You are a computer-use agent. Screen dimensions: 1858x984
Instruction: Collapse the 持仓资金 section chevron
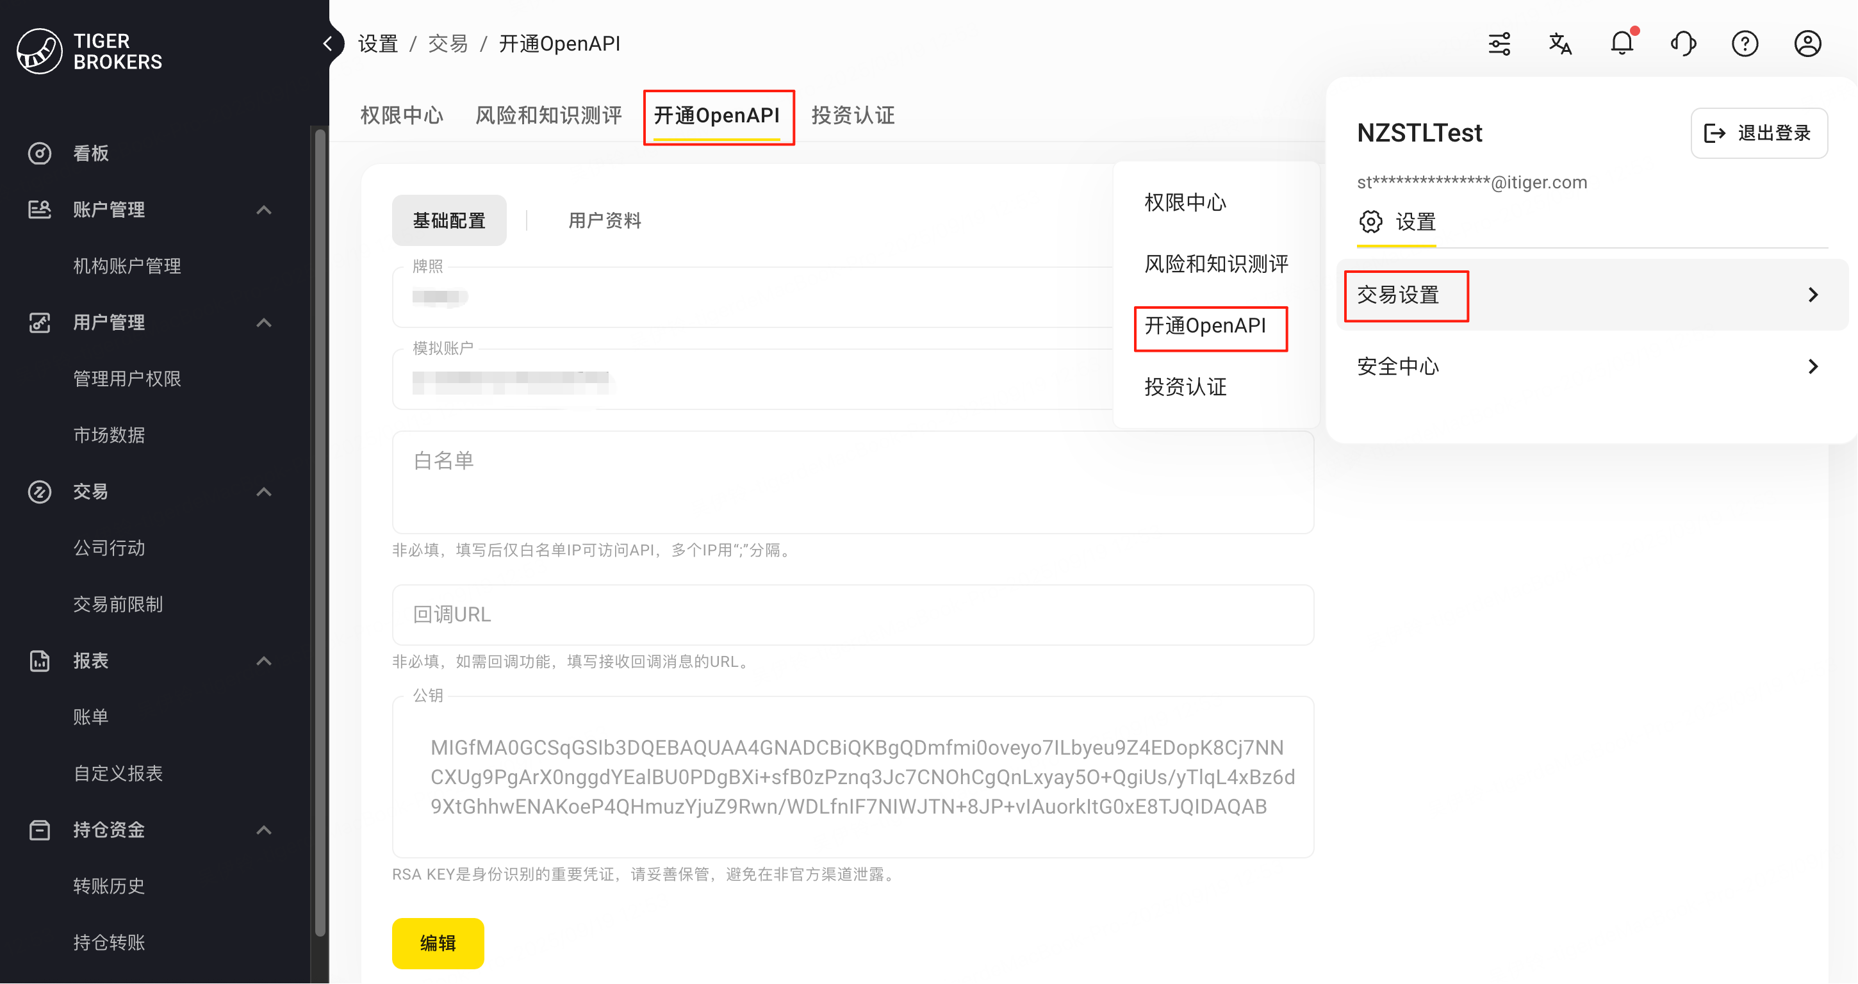point(264,830)
